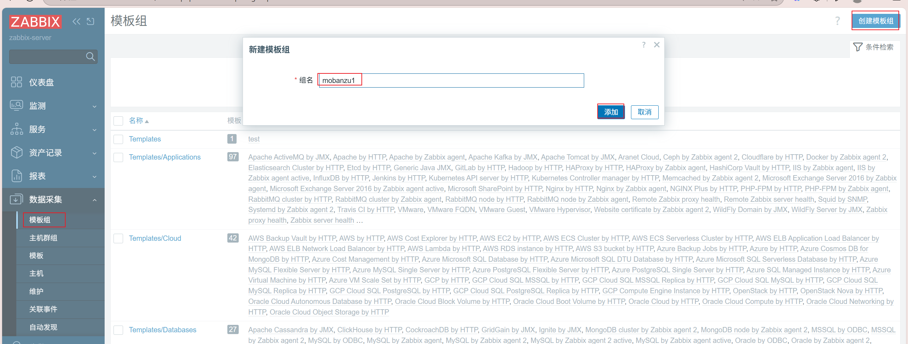
Task: Open Oracle Cloud Object Storage by HTTP
Action: (x=329, y=312)
